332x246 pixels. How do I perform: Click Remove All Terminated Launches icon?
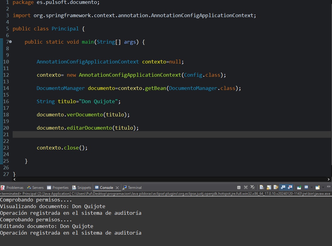click(253, 187)
